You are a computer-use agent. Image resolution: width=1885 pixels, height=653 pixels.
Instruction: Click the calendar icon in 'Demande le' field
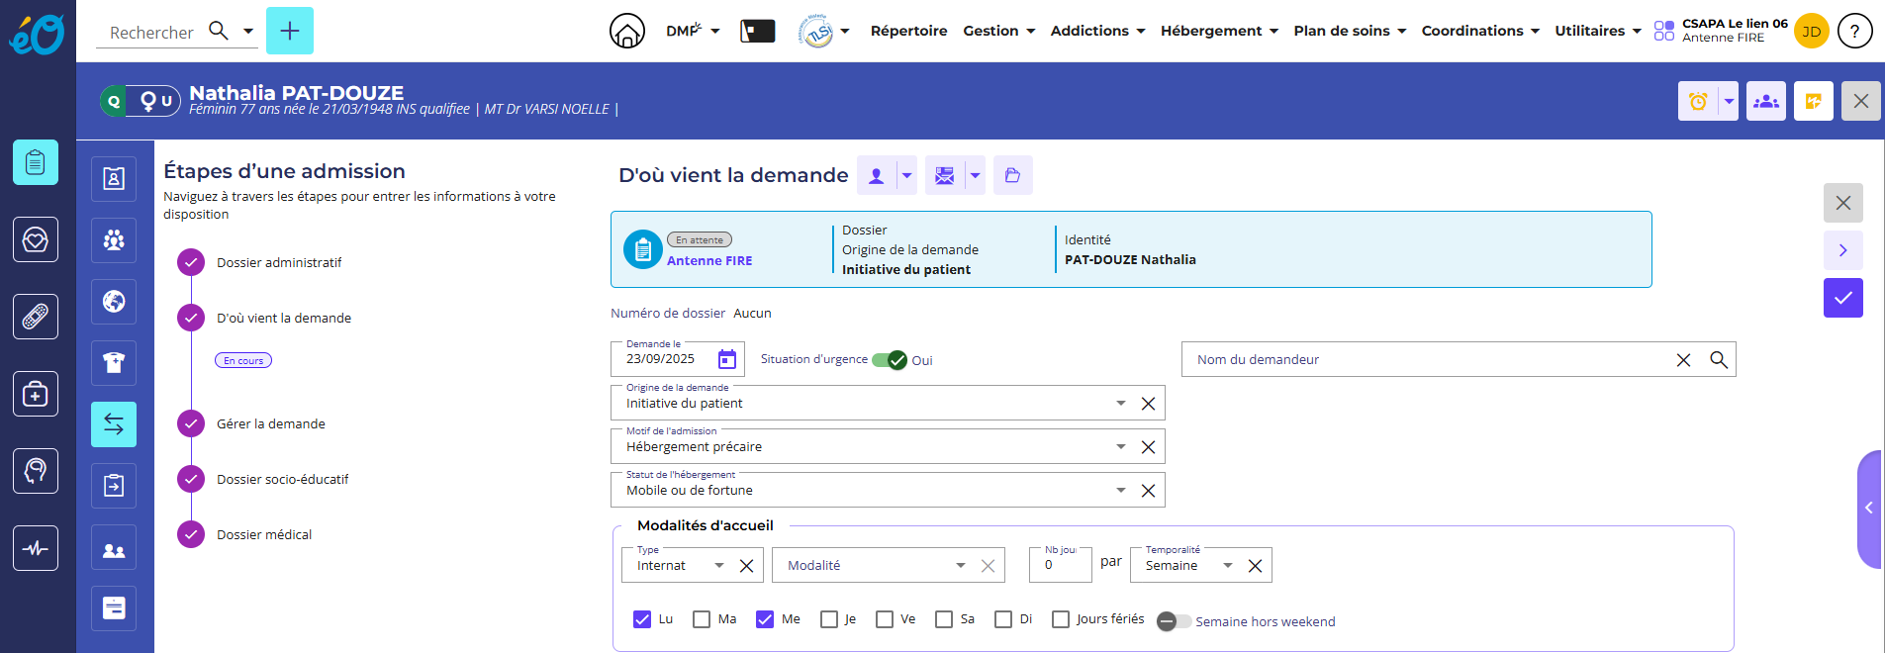pyautogui.click(x=727, y=359)
